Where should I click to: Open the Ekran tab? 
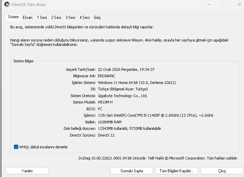coord(27,18)
